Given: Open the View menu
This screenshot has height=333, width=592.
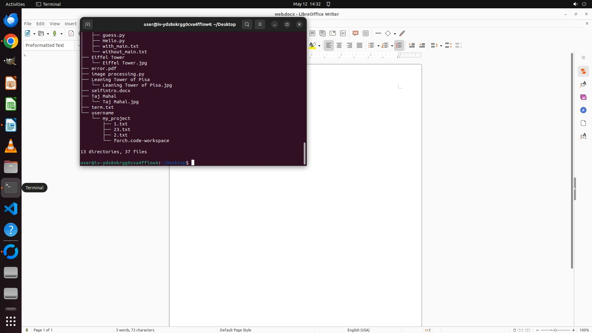Looking at the screenshot, I should 55,24.
